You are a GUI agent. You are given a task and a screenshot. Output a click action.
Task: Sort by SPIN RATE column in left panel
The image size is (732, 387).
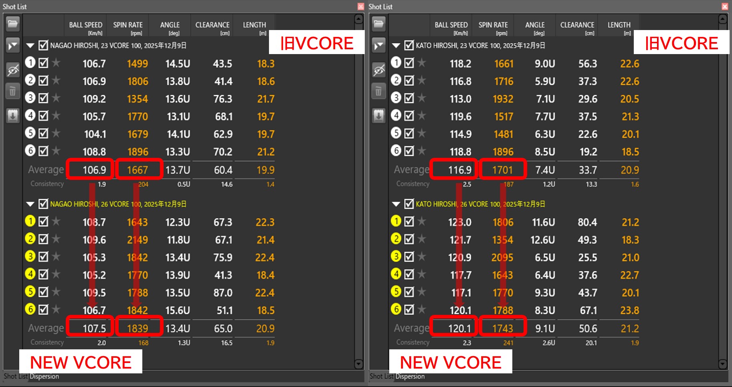click(127, 27)
